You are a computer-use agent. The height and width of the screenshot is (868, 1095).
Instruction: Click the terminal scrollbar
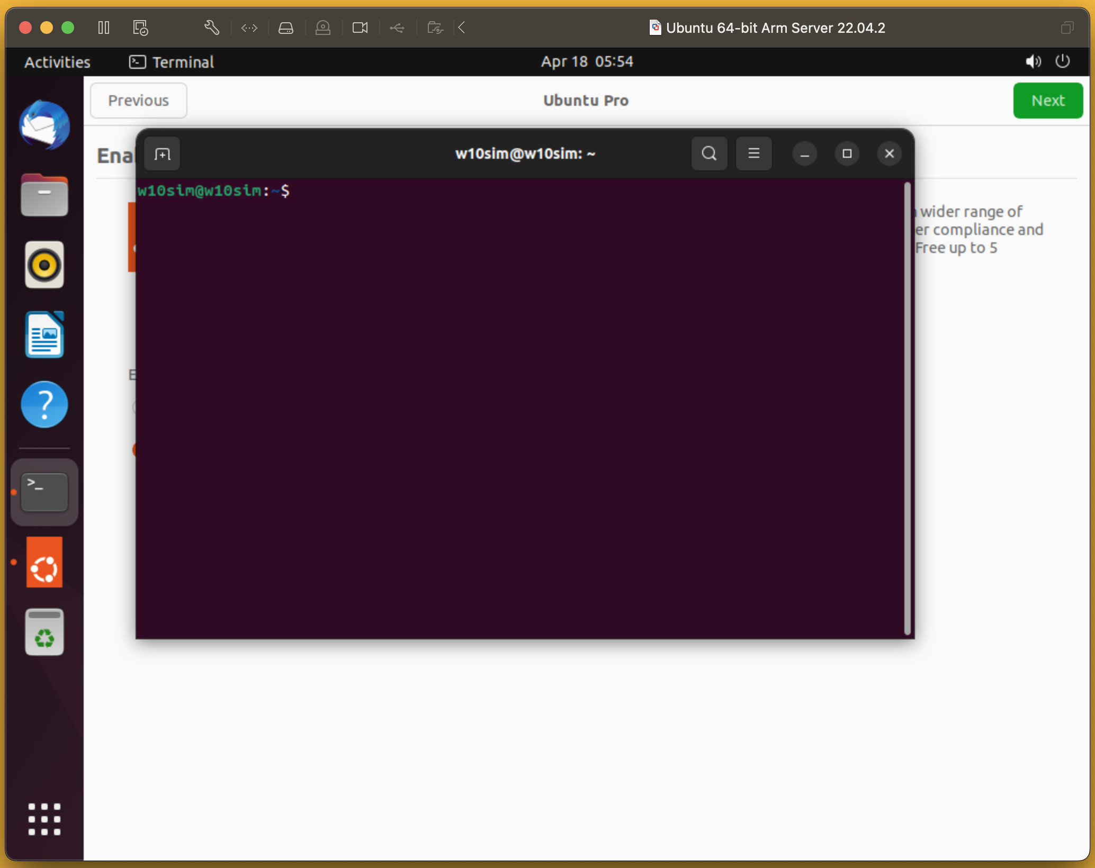tap(908, 409)
